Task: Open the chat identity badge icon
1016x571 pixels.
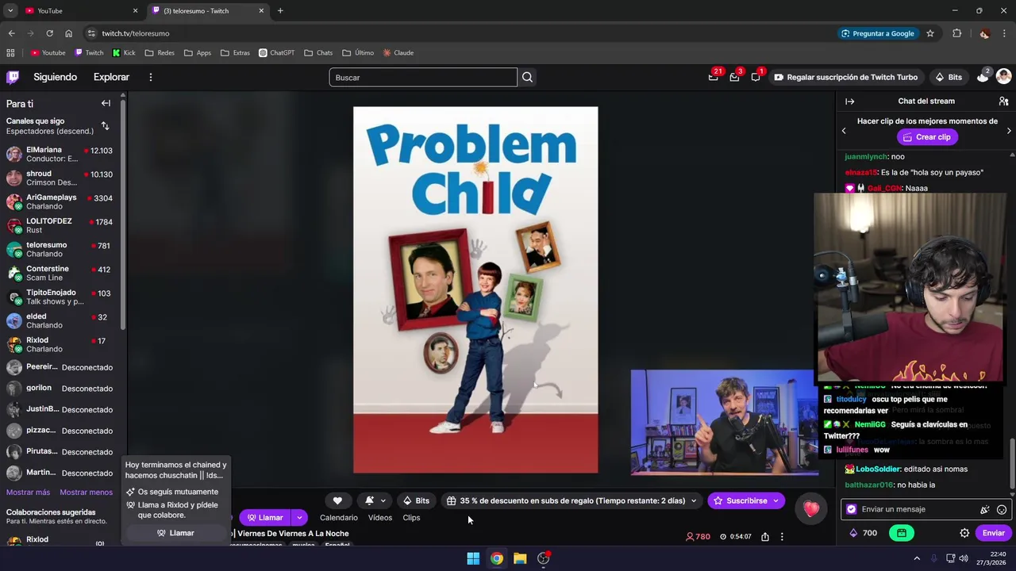Action: click(852, 509)
